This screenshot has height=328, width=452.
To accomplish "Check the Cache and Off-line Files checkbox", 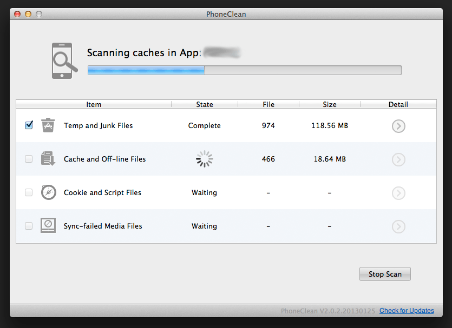I will tap(29, 159).
